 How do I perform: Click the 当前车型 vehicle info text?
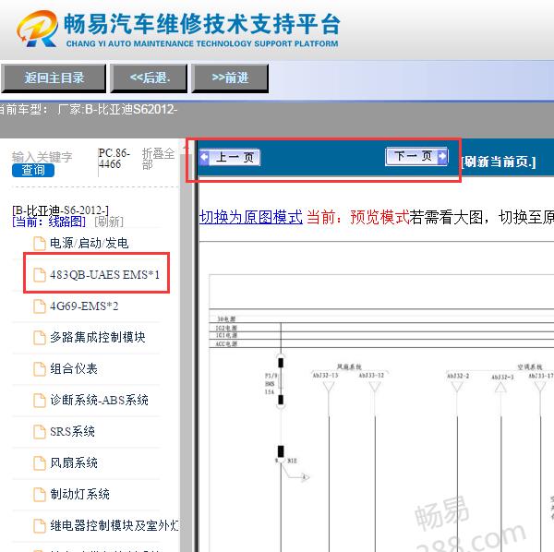click(89, 110)
